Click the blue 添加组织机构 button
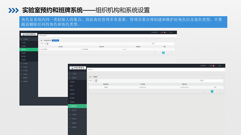The width and height of the screenshot is (241, 135). coord(55,40)
